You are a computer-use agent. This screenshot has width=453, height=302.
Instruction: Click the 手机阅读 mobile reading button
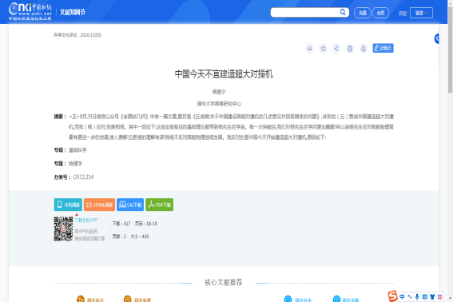click(68, 205)
